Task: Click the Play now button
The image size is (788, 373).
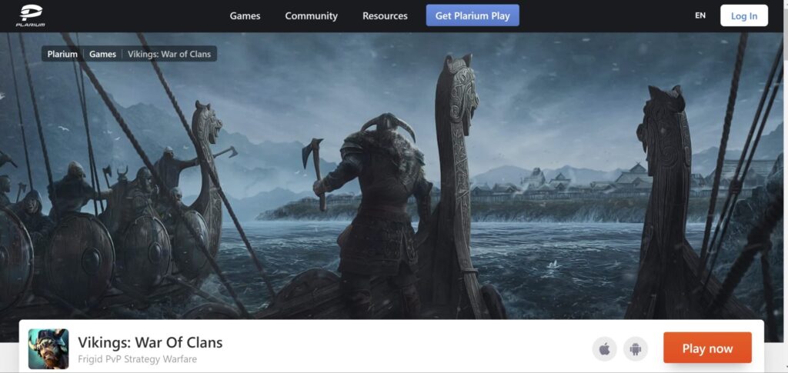Action: (x=707, y=348)
